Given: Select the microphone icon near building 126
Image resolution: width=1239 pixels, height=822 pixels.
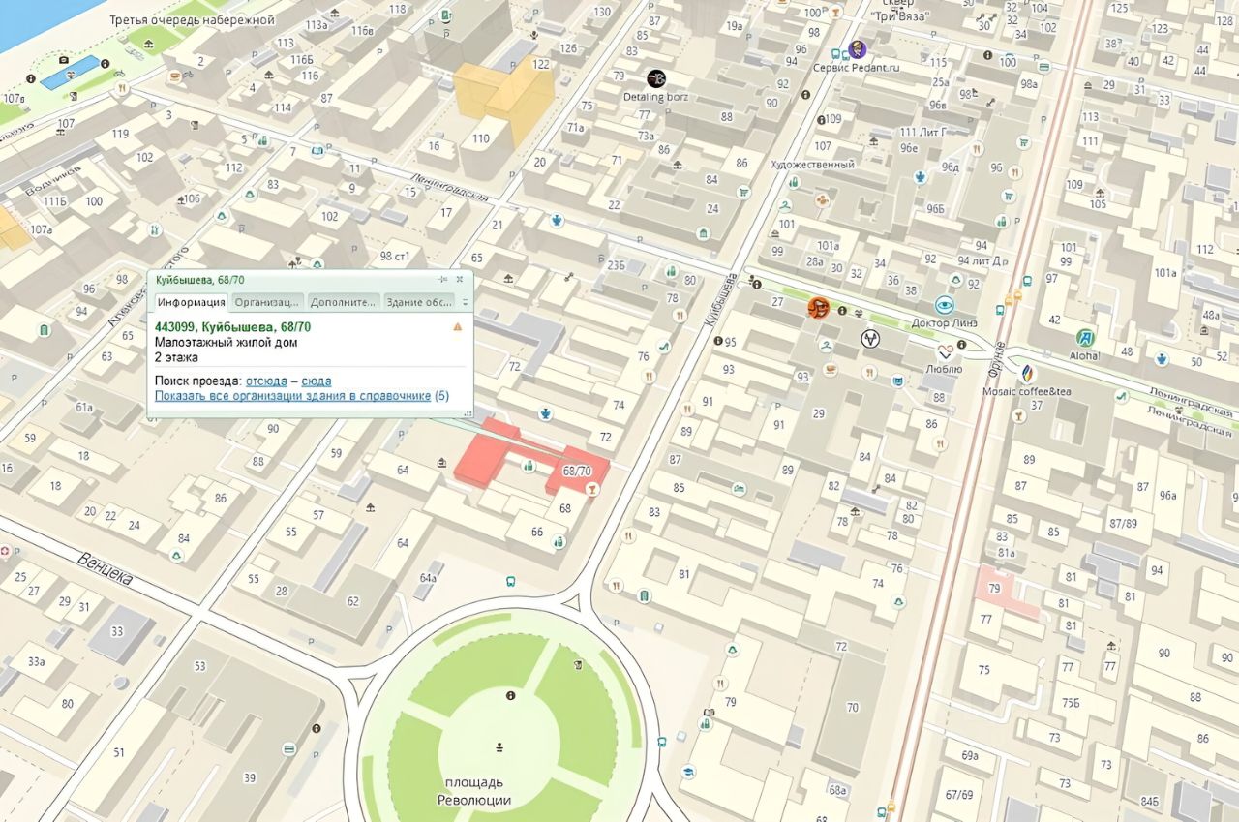Looking at the screenshot, I should [x=534, y=34].
